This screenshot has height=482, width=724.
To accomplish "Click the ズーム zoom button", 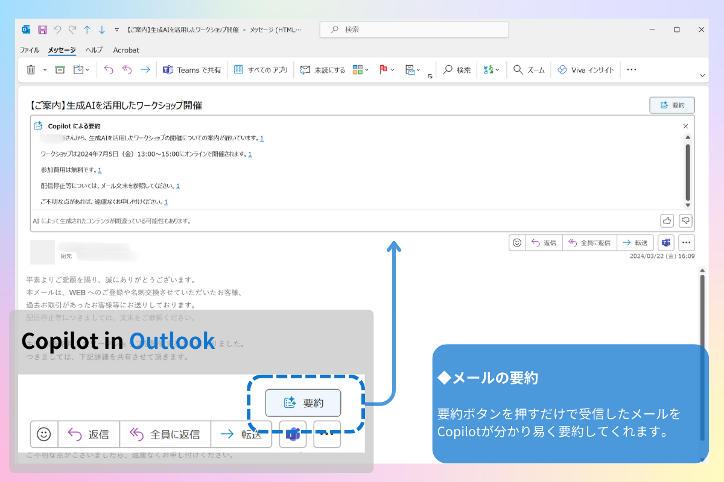I will tap(529, 70).
